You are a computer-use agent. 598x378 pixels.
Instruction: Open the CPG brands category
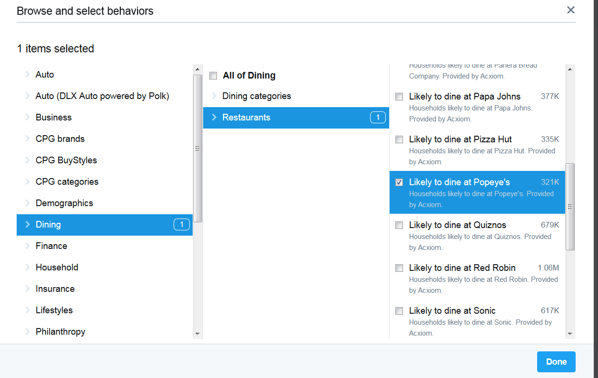click(60, 139)
